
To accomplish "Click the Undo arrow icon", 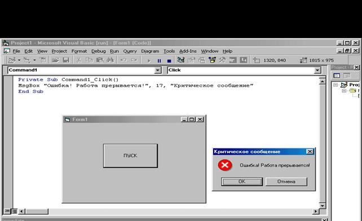I will tap(123, 60).
